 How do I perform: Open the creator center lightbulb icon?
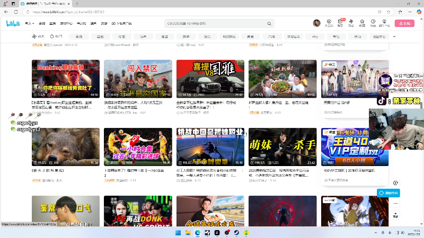pos(384,23)
